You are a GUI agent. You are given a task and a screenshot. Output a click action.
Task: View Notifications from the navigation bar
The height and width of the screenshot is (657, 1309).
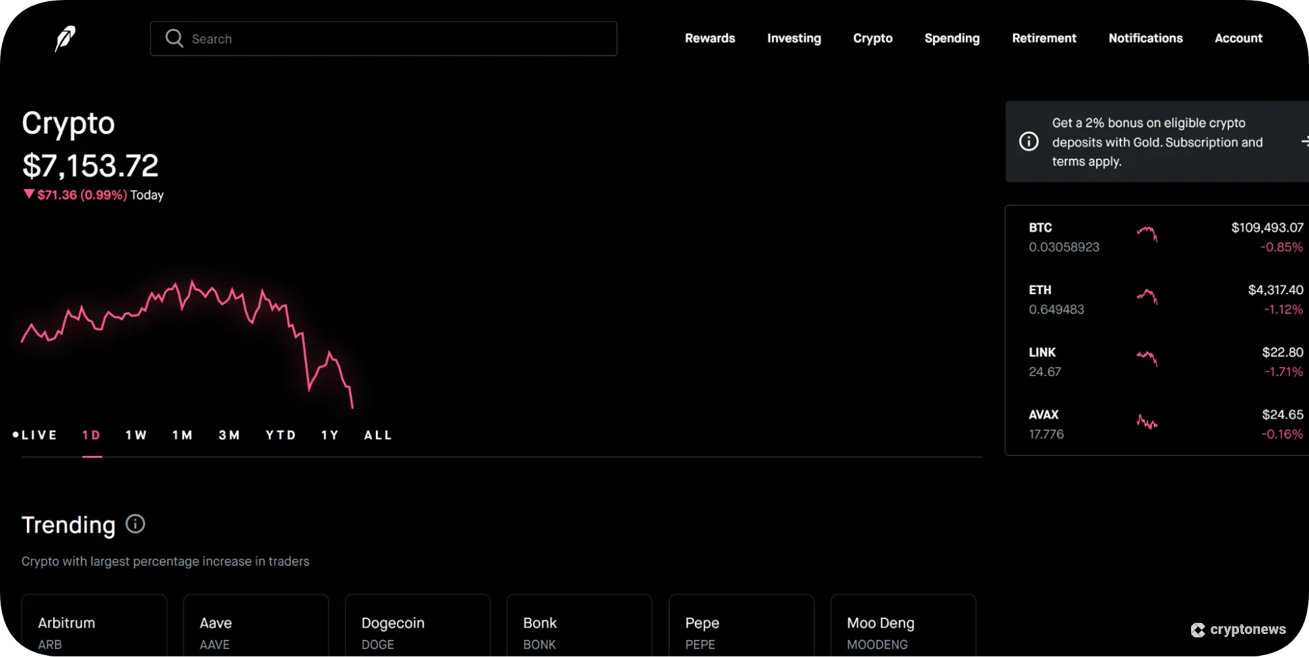pos(1145,38)
